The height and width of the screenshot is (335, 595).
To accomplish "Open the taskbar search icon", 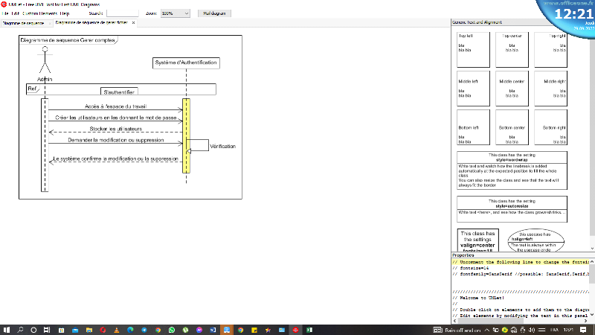I will click(20, 329).
